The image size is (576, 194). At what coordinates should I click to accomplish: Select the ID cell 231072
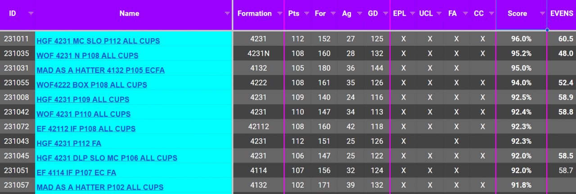[x=17, y=127]
